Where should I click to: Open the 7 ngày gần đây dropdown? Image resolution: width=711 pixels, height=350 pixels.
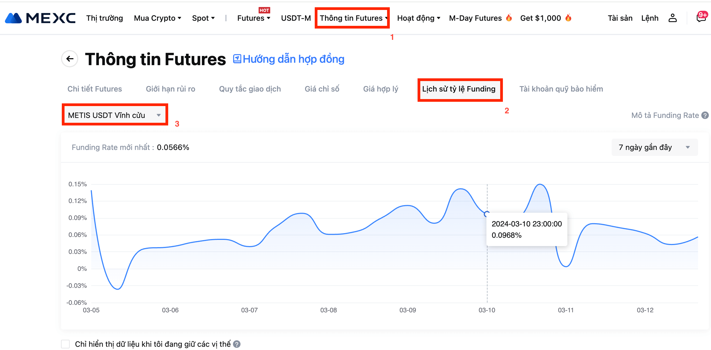click(x=654, y=147)
